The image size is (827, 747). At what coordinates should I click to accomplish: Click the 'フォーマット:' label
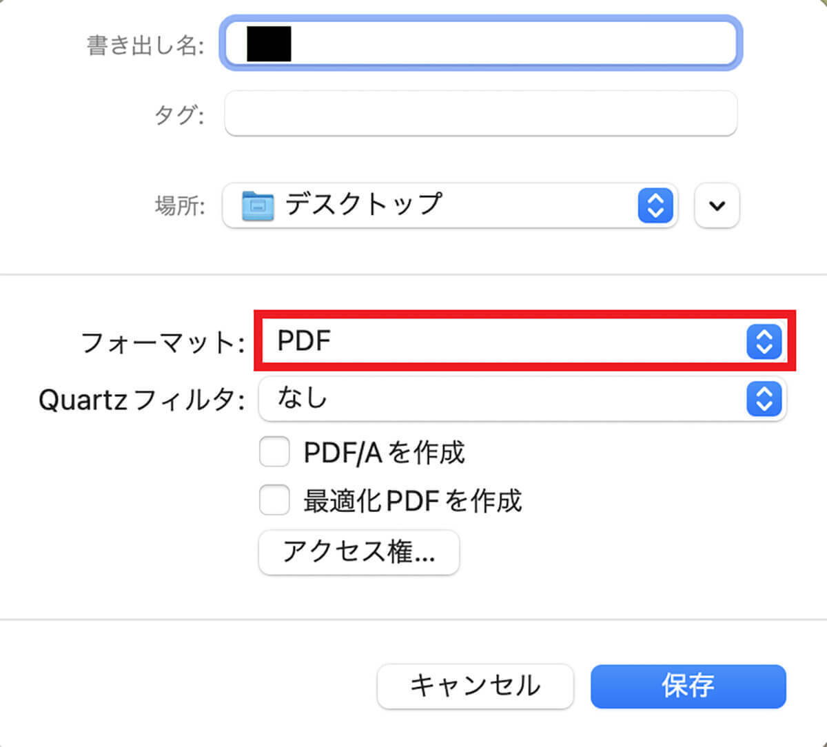(x=163, y=342)
